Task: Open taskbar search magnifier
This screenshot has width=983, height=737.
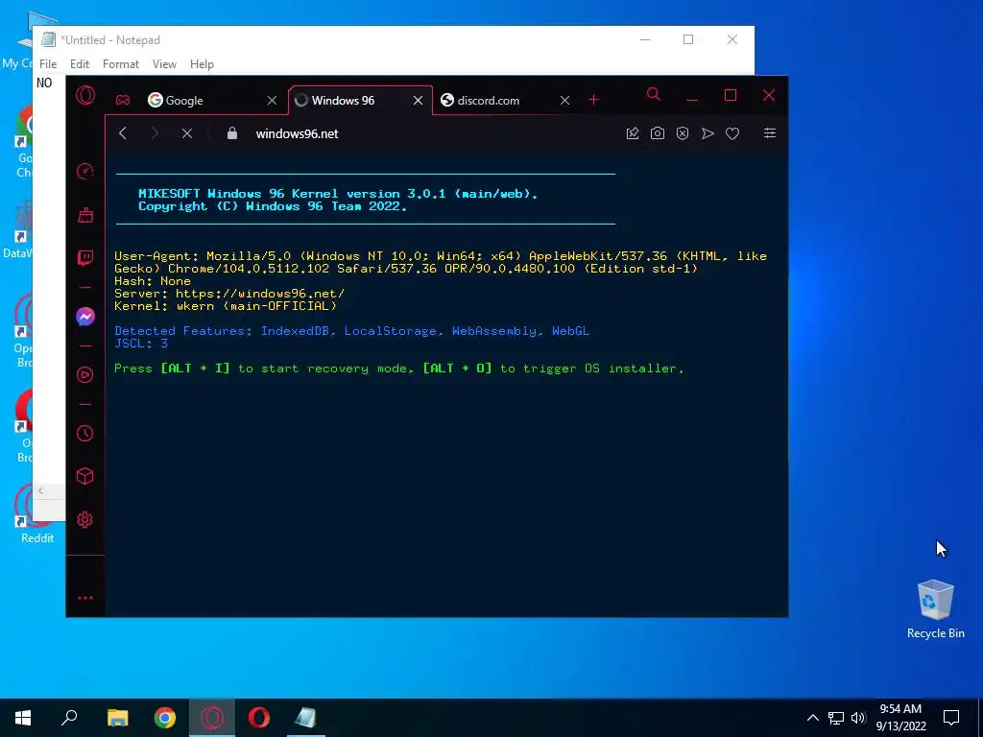Action: click(x=69, y=718)
